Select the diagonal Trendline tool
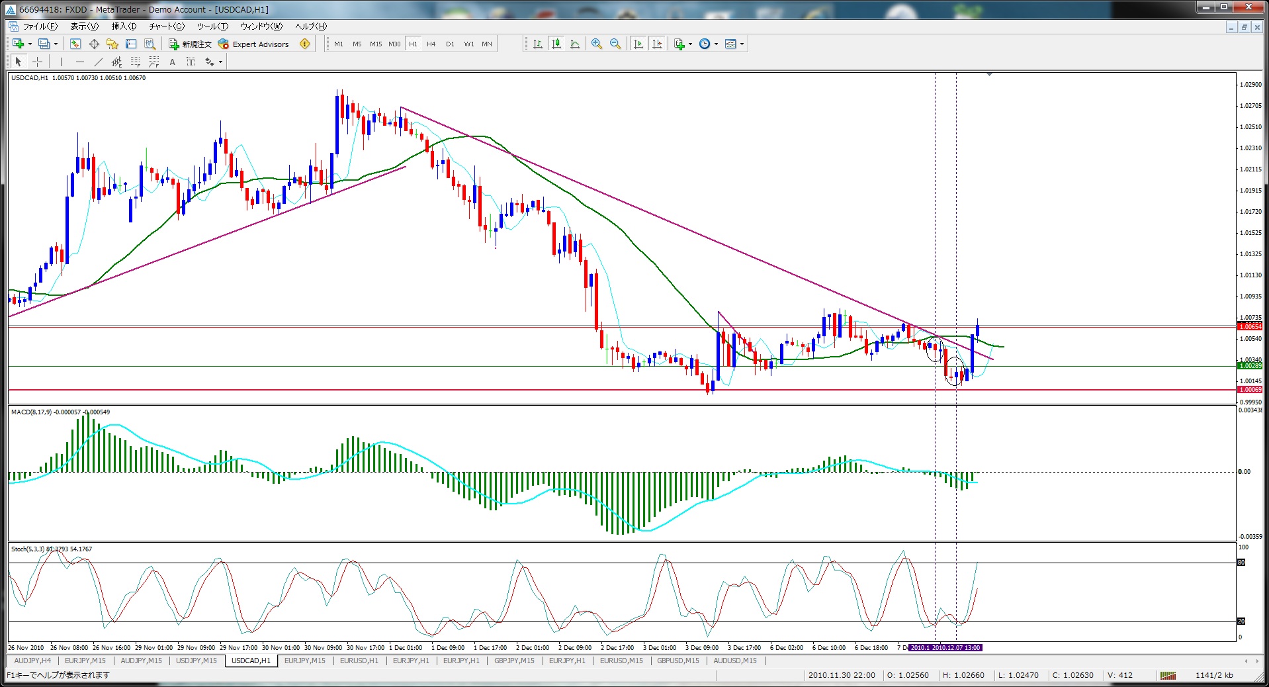 coord(99,62)
